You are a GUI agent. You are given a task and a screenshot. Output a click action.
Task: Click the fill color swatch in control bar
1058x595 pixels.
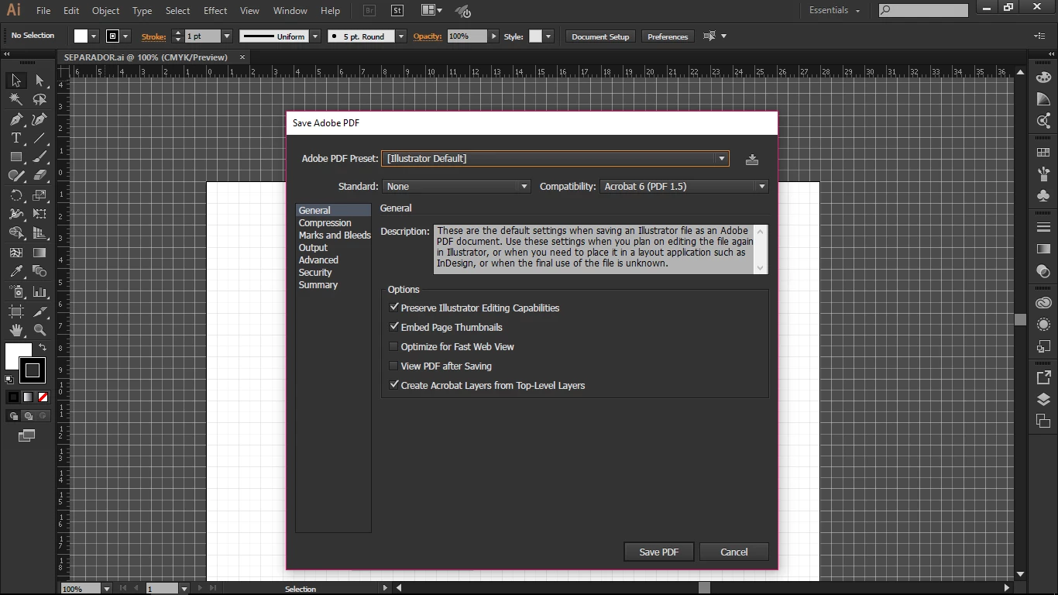pyautogui.click(x=81, y=36)
